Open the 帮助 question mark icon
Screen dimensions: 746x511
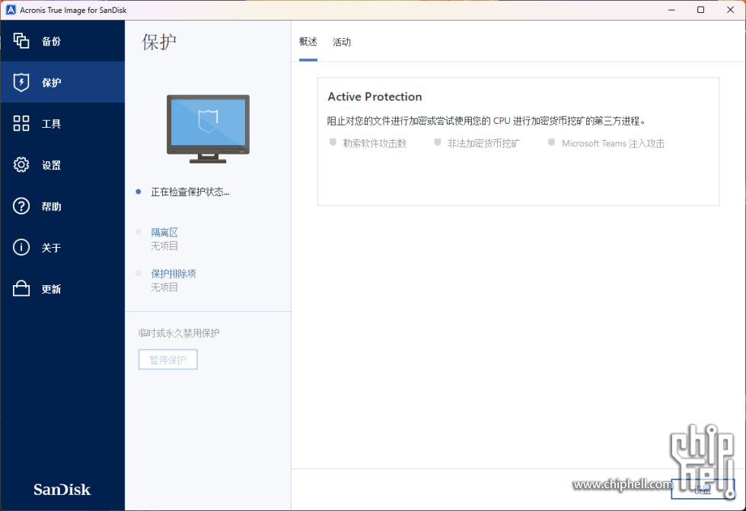pyautogui.click(x=21, y=206)
